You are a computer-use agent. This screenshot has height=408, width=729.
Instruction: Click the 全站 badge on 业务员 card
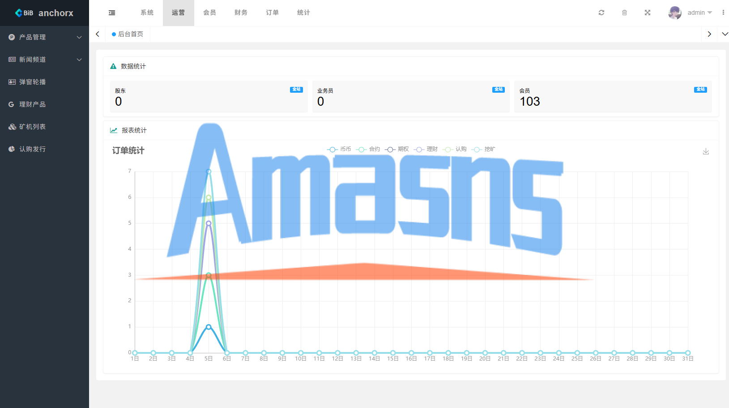tap(499, 90)
